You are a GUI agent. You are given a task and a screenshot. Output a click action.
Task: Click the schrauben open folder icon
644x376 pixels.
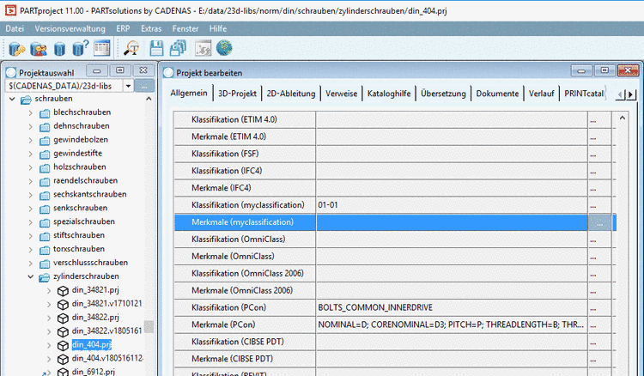click(x=26, y=100)
